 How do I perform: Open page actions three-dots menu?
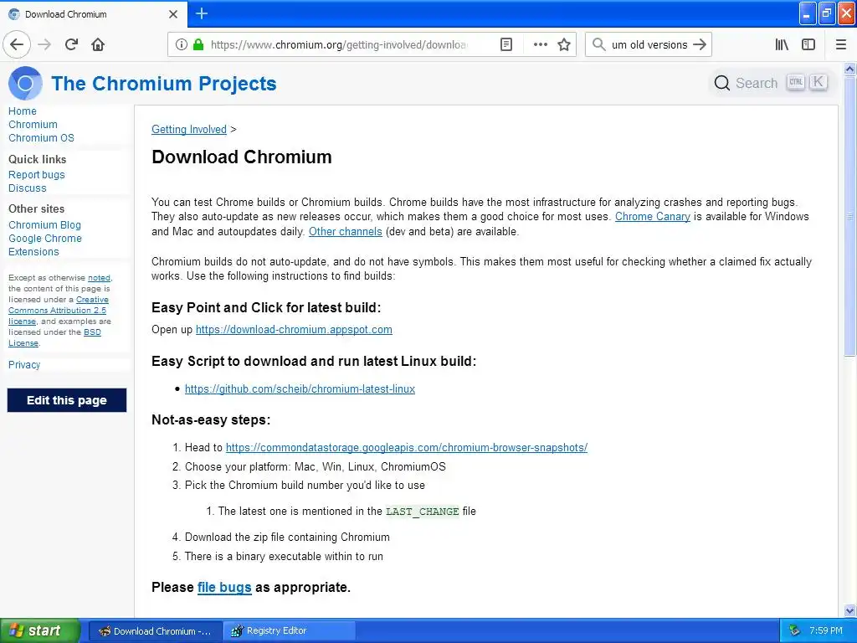(540, 44)
